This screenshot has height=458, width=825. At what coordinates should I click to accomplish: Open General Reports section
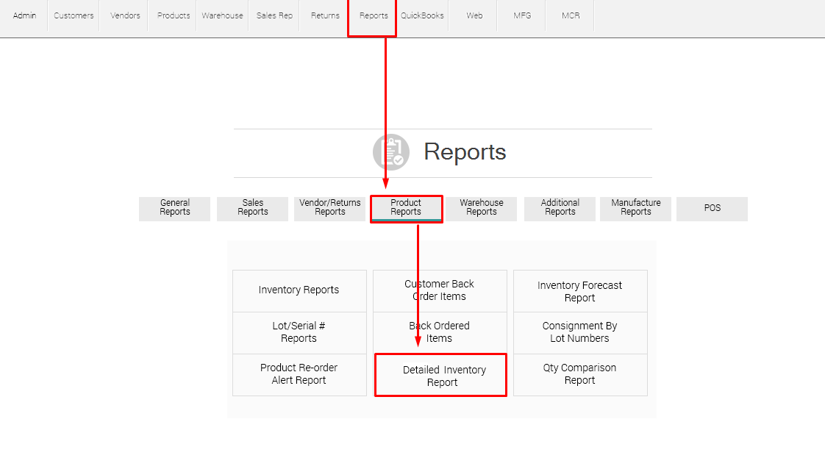click(174, 209)
